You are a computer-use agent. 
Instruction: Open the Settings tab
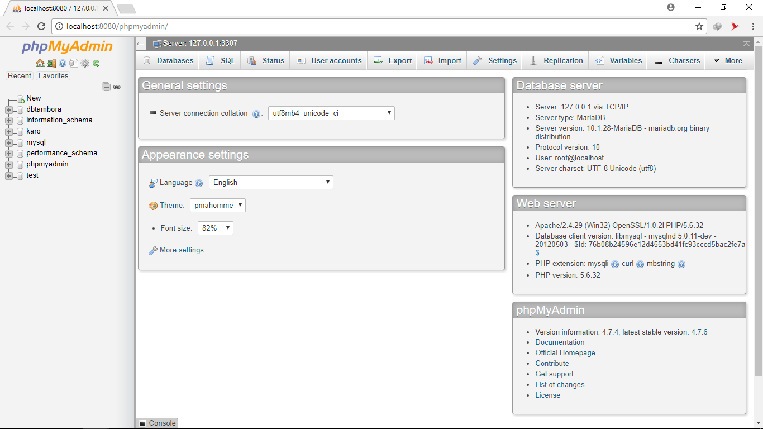coord(495,60)
